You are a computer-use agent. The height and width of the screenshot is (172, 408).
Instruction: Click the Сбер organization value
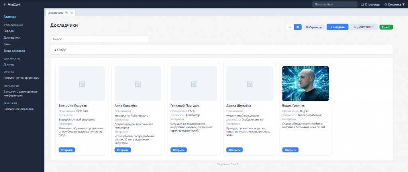tap(191, 111)
